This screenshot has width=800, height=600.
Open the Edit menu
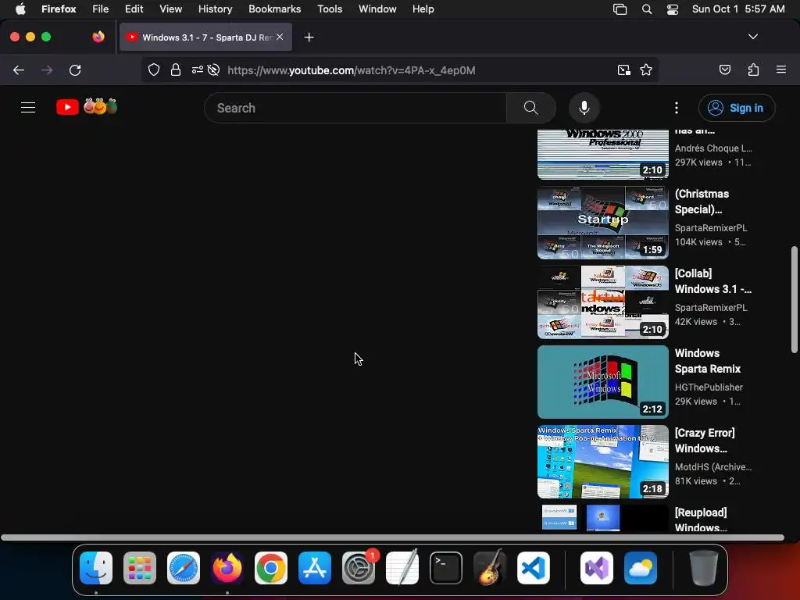point(134,9)
